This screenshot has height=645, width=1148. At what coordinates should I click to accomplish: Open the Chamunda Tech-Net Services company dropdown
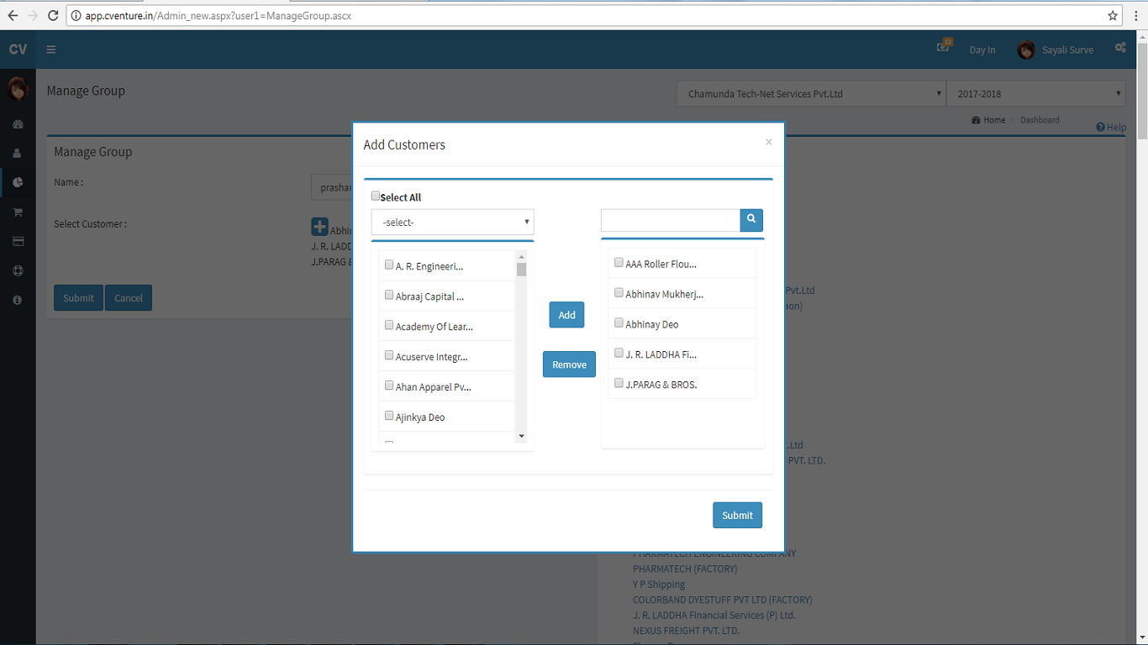tap(811, 93)
